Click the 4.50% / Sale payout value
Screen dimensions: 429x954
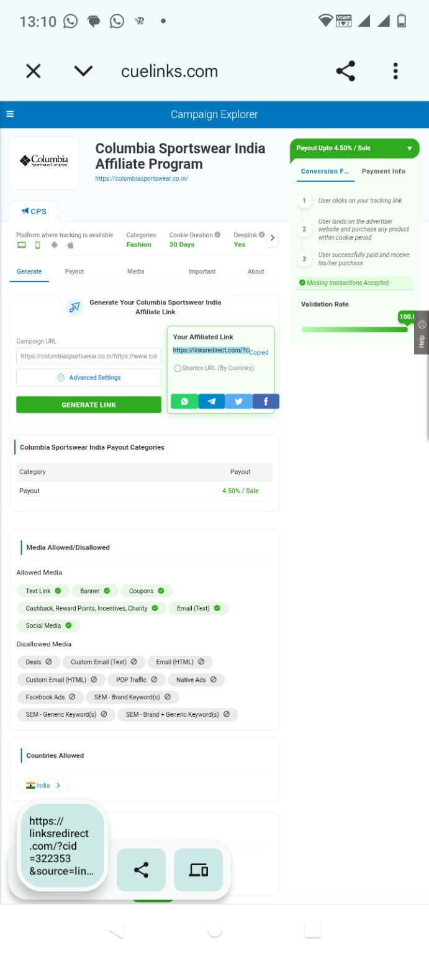click(x=240, y=491)
